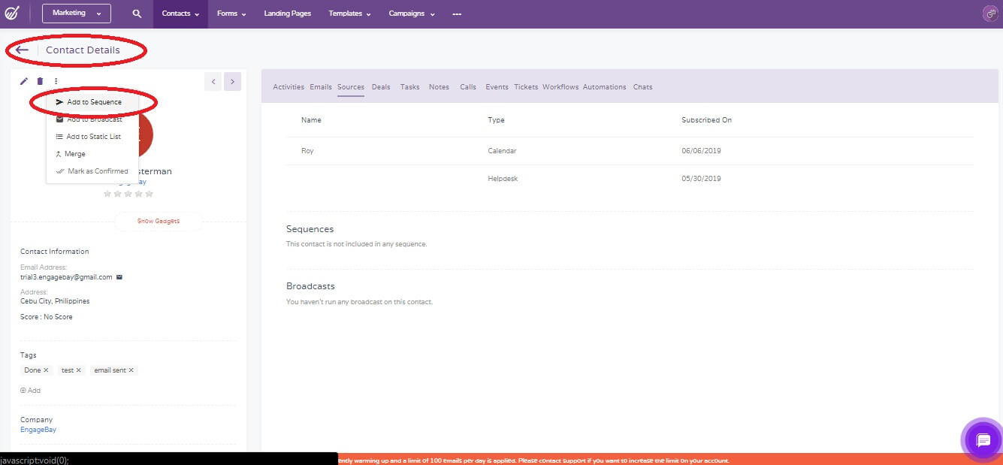The height and width of the screenshot is (465, 1003).
Task: Open the chat bubble widget icon
Action: tap(982, 440)
